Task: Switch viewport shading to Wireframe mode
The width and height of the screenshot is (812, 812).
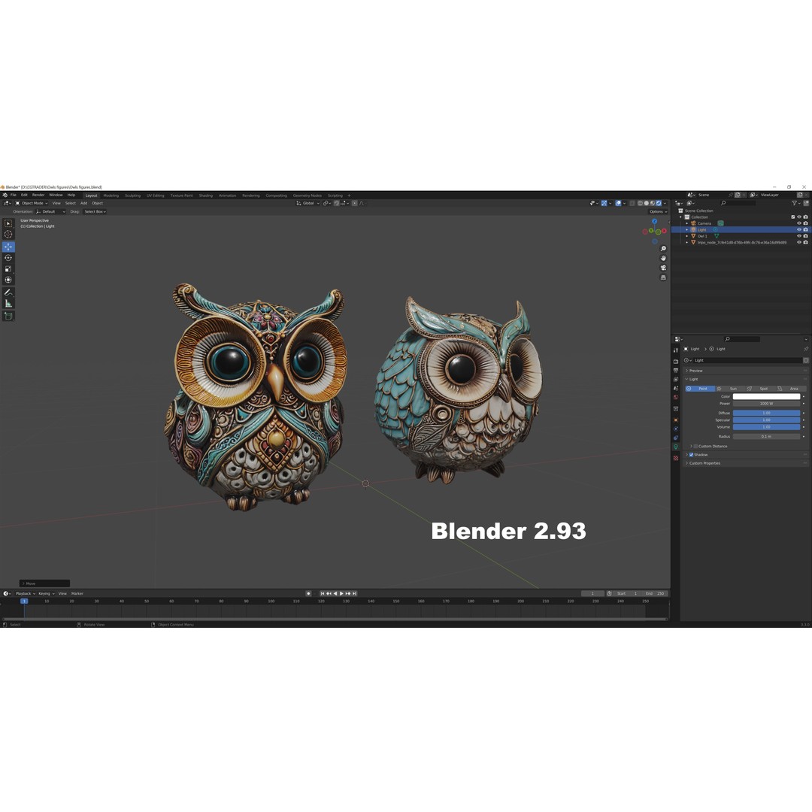Action: tap(640, 203)
